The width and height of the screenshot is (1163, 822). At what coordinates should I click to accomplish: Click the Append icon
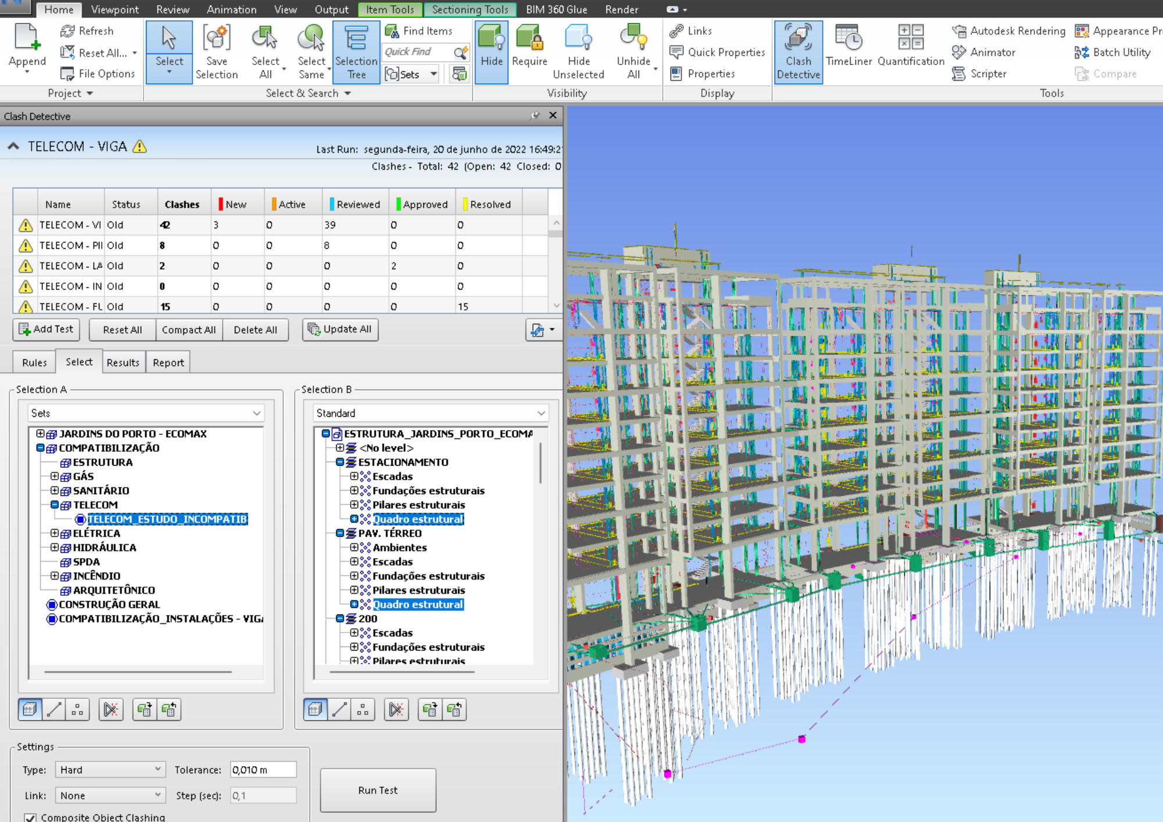click(x=27, y=37)
